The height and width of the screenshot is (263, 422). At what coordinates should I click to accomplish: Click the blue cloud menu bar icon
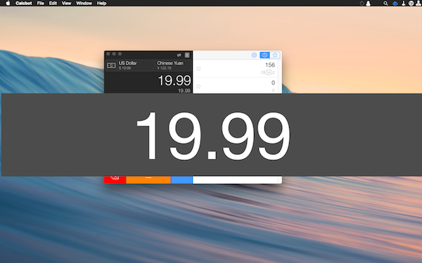tap(395, 4)
